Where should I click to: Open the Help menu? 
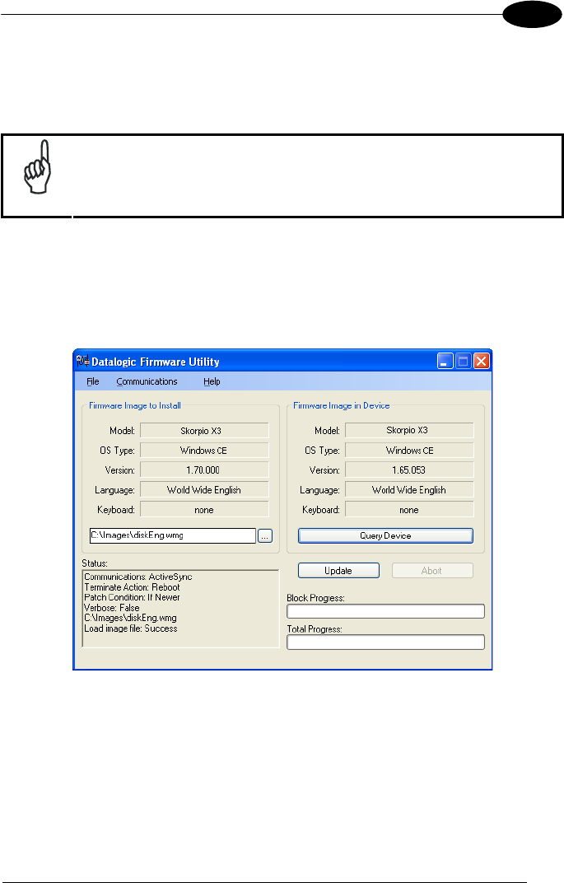click(x=212, y=381)
